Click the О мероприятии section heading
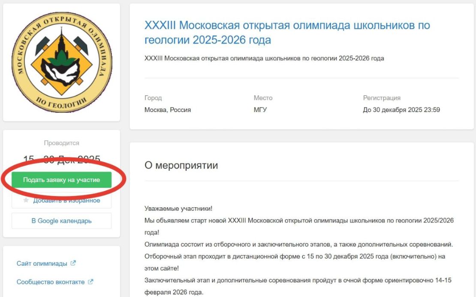 181,165
